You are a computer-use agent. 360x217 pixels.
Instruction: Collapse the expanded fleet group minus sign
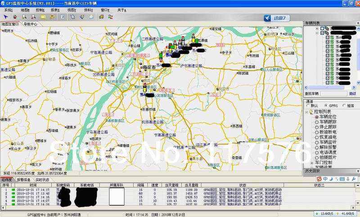click(x=317, y=33)
